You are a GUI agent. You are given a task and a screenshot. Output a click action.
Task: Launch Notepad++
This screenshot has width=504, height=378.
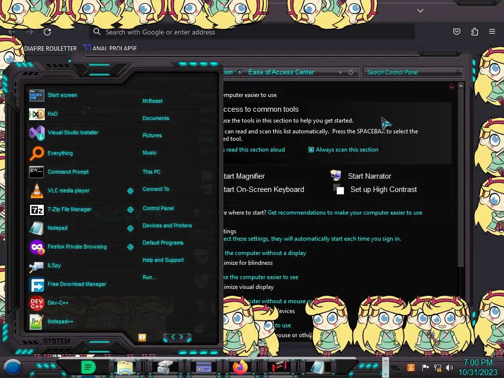51,321
